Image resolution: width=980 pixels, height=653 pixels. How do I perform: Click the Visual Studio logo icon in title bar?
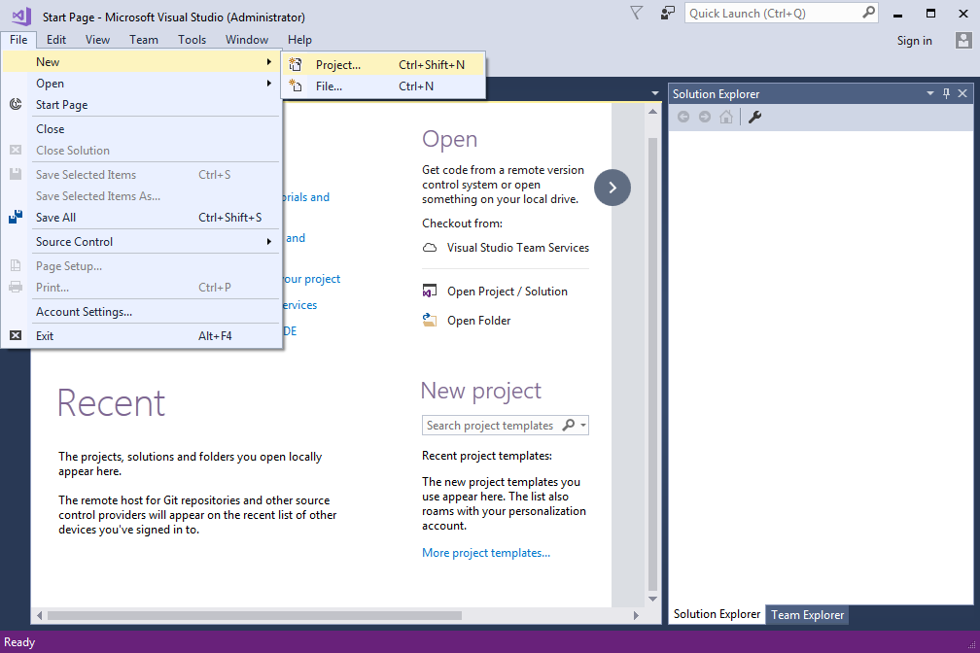click(x=21, y=16)
